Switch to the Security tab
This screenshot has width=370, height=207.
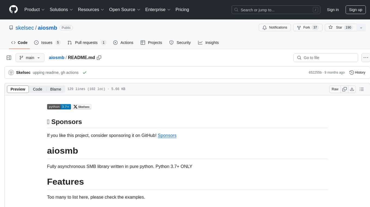tap(180, 43)
